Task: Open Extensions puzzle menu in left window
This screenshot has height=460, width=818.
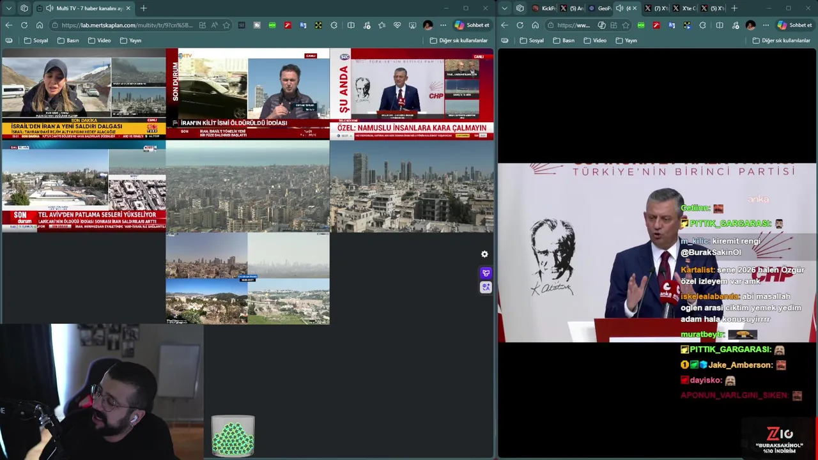Action: coord(334,25)
